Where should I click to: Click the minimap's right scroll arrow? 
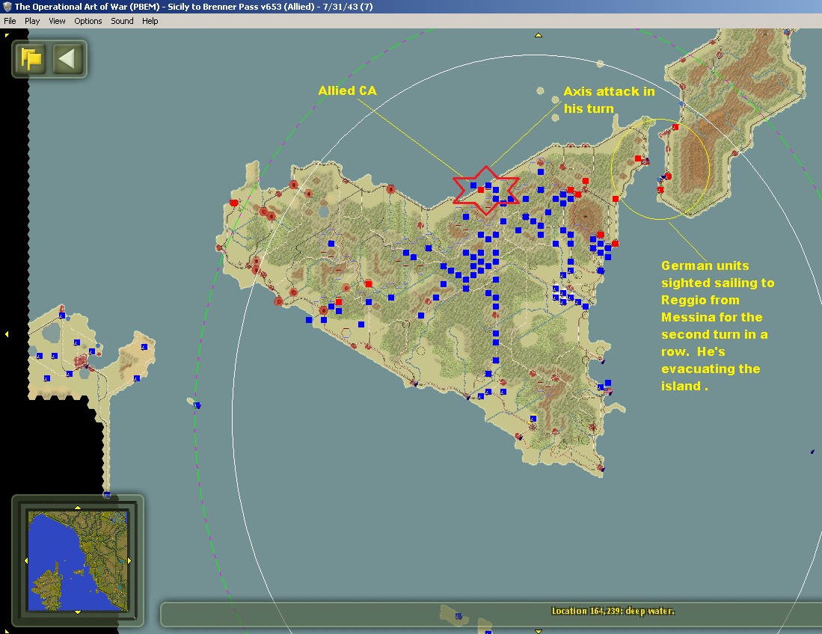129,560
